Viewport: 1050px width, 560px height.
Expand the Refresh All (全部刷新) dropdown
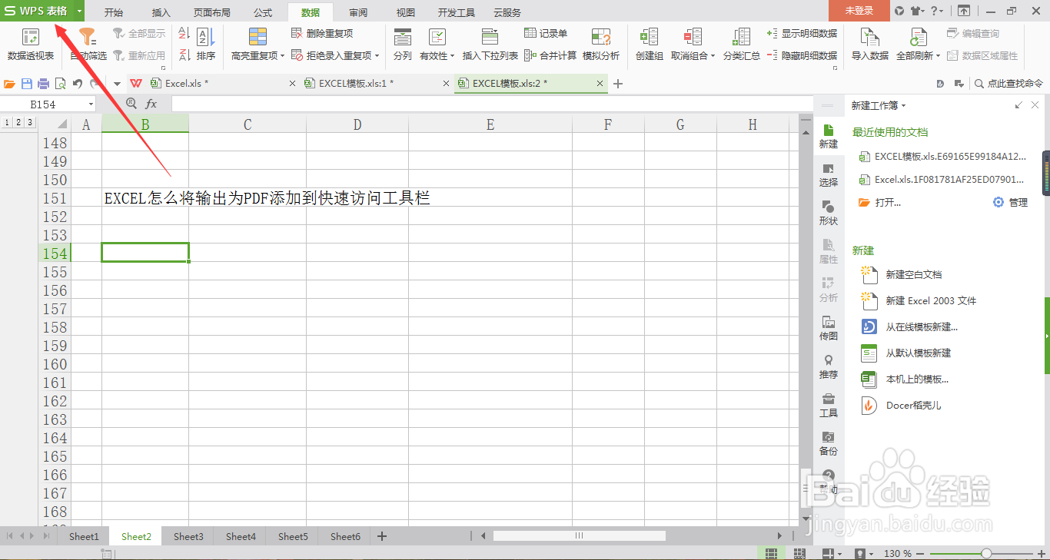(939, 56)
